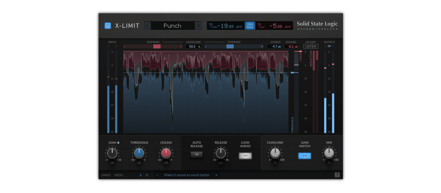Click the blue Threshold knob
The image size is (441, 193).
coord(139,153)
